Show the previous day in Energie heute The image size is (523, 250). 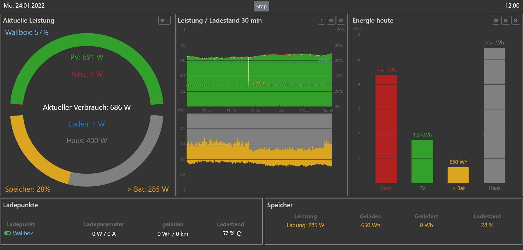coord(506,20)
